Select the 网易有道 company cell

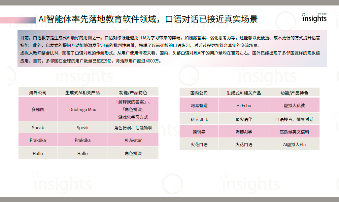199,105
